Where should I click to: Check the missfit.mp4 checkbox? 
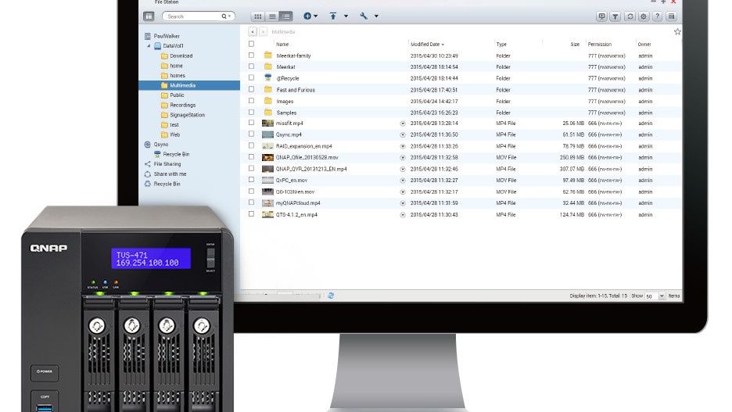tap(251, 123)
